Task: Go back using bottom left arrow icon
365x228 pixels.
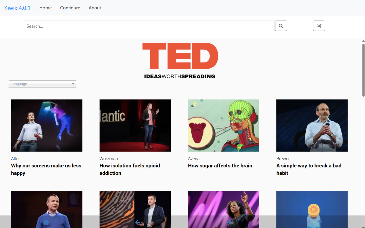Action: click(x=138, y=222)
